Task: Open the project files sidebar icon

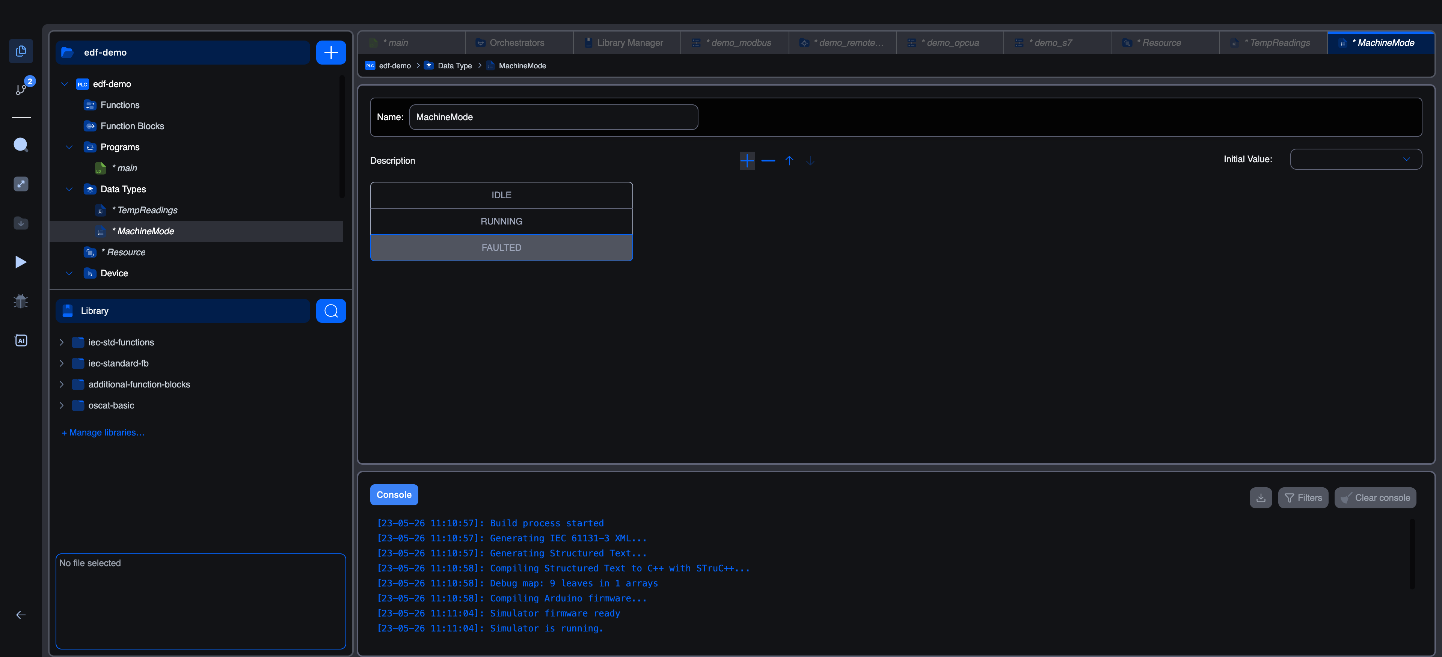Action: [x=21, y=51]
